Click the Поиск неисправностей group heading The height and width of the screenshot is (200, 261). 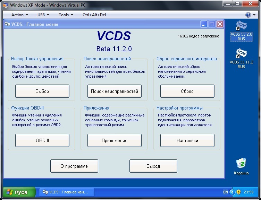point(107,59)
